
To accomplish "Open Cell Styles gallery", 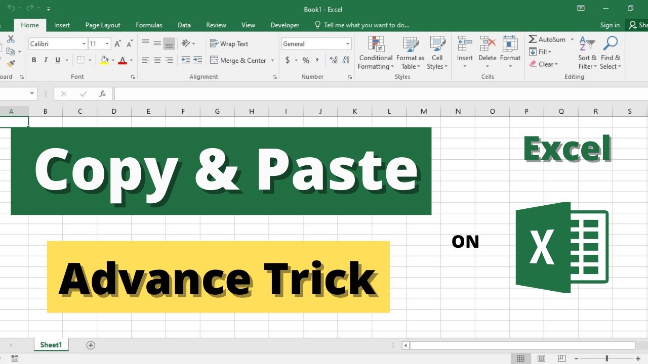I will point(437,53).
